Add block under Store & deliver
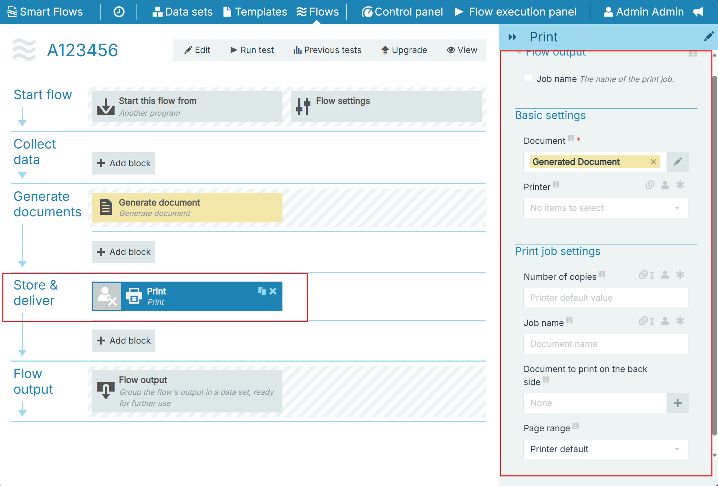The width and height of the screenshot is (718, 486). (124, 341)
